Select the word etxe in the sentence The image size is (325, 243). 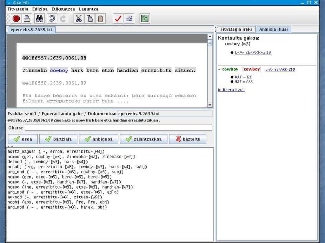coord(108,71)
